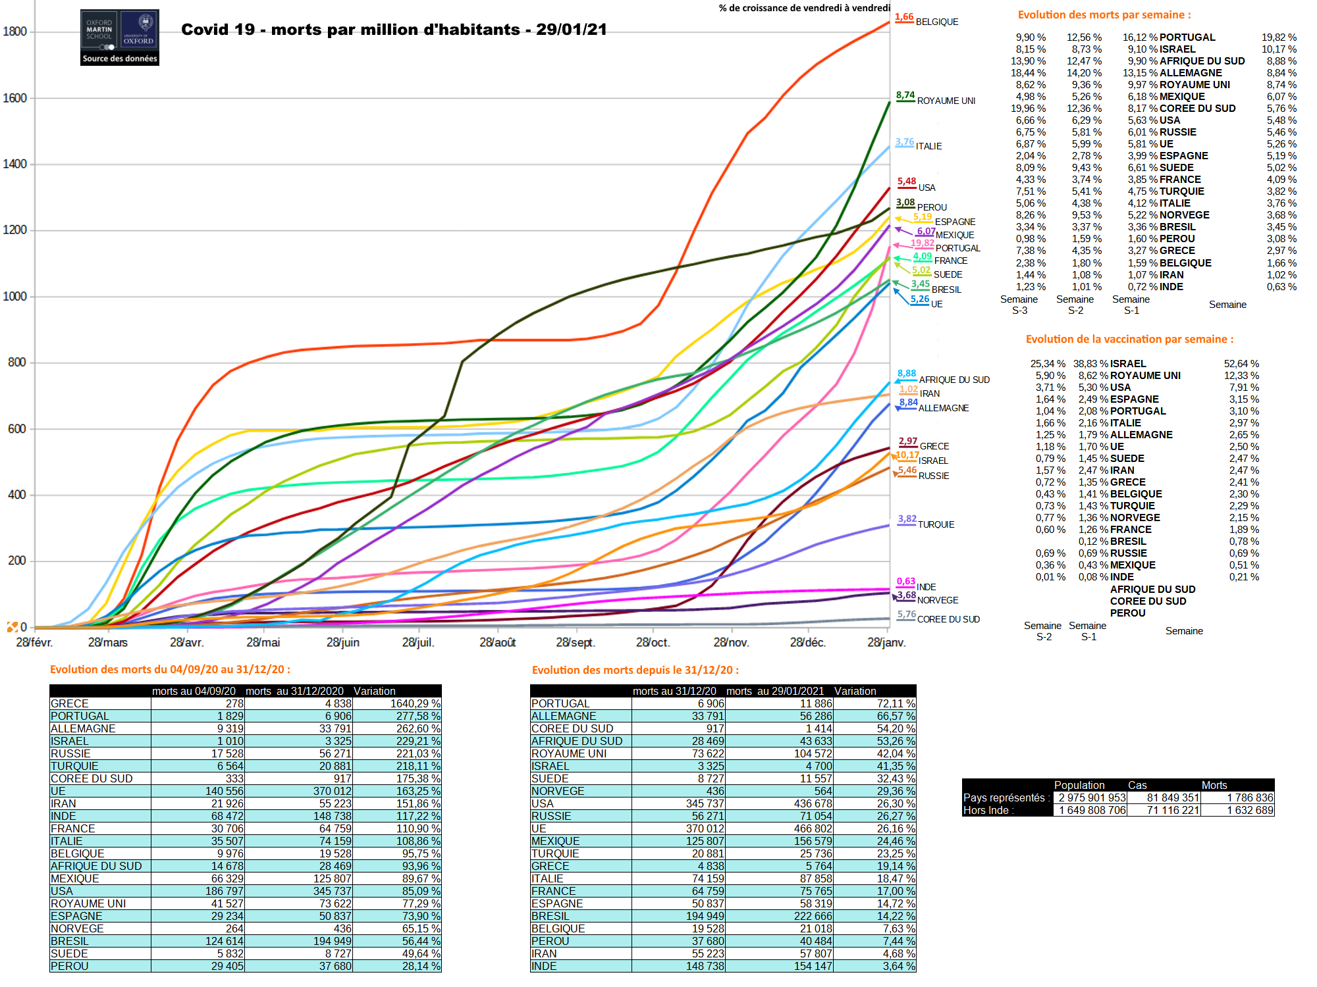1317x987 pixels.
Task: Click the red BELGIQUE legend line marker
Action: 903,22
